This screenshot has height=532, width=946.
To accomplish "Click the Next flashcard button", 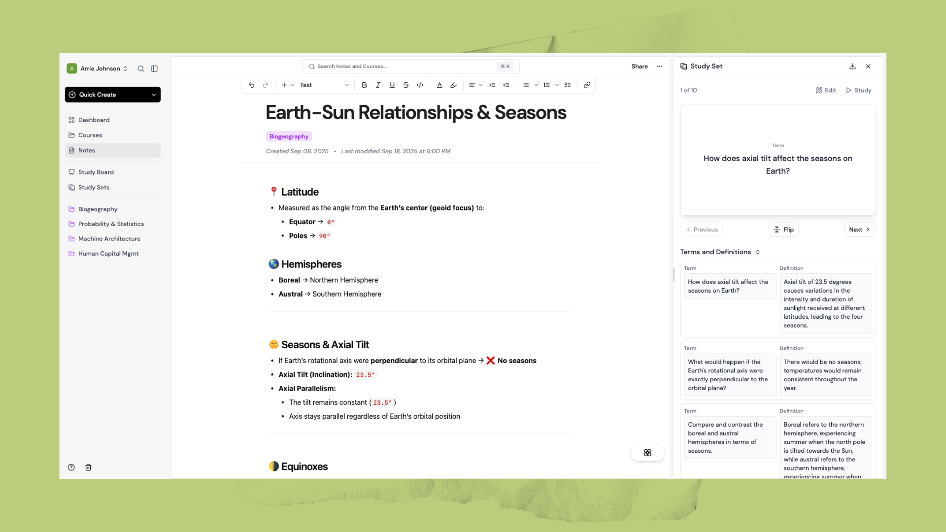I will (859, 229).
